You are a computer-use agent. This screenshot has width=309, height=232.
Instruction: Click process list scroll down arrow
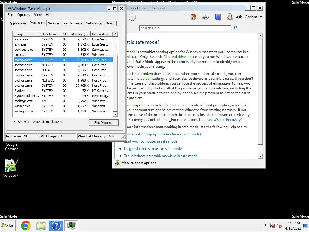pyautogui.click(x=115, y=114)
